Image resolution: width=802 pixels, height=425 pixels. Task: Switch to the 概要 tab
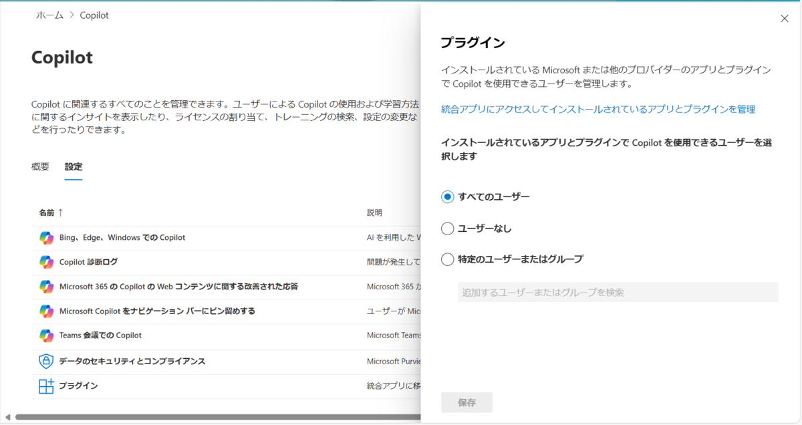pos(40,167)
